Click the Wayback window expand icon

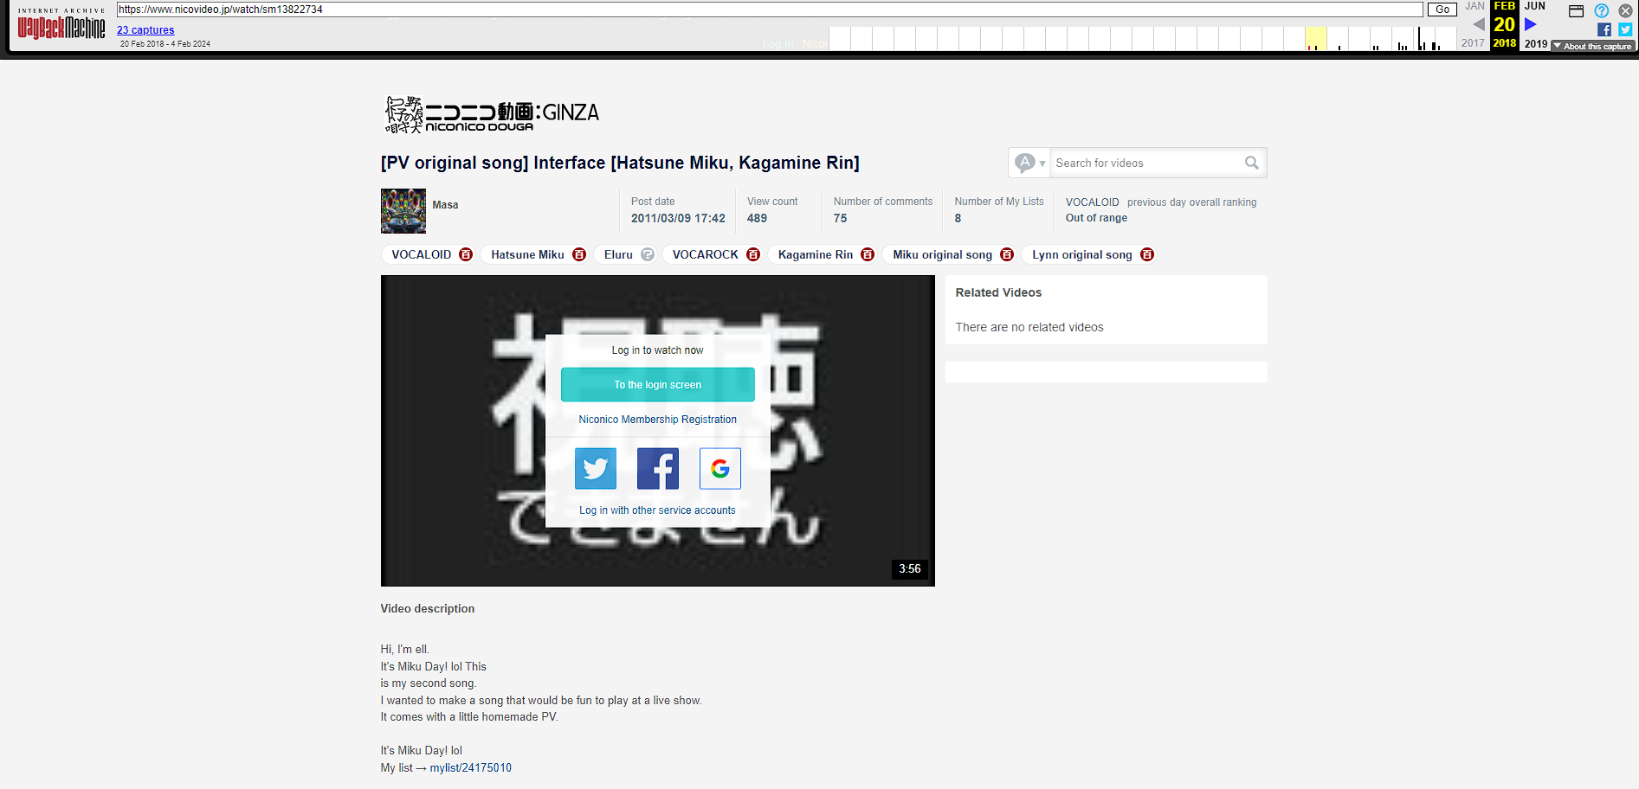1577,10
